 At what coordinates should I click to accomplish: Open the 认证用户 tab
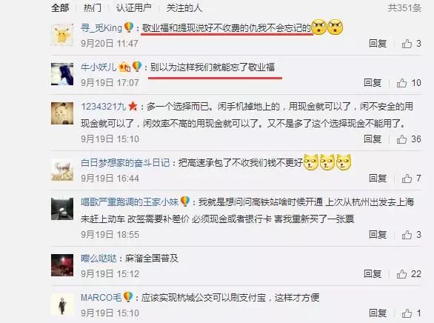click(134, 8)
